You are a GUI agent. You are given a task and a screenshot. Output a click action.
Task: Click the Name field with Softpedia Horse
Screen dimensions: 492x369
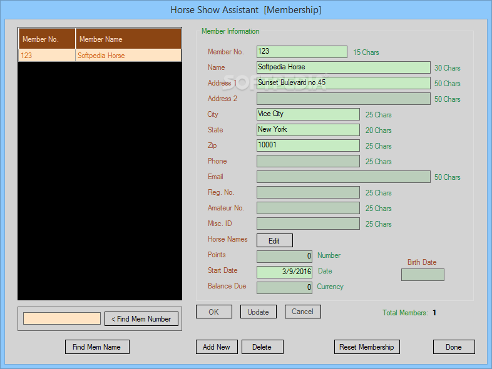(x=343, y=67)
